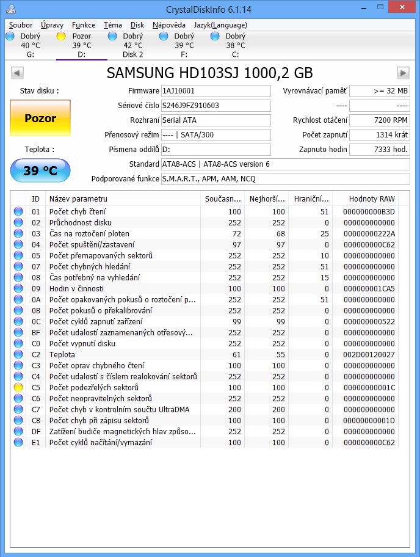The image size is (420, 557).
Task: Click the rotation speed field 7200 RPM
Action: [x=380, y=120]
